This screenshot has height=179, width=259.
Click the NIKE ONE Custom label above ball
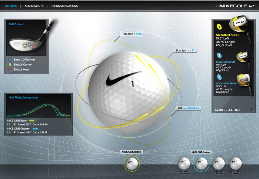click(x=201, y=152)
